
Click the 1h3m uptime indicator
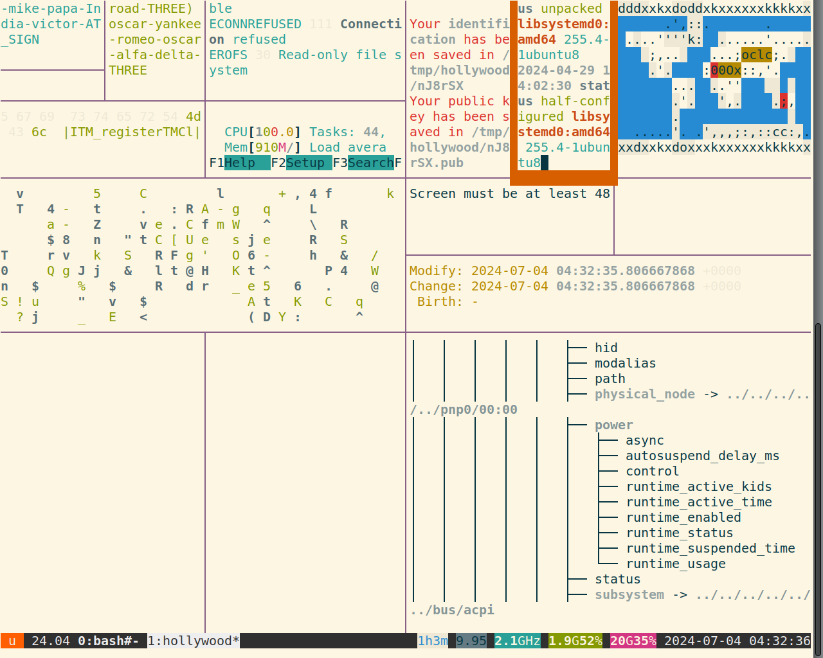tap(432, 640)
